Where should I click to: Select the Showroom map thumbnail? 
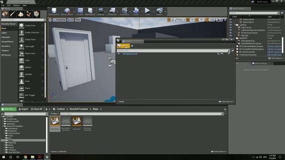pyautogui.click(x=77, y=121)
